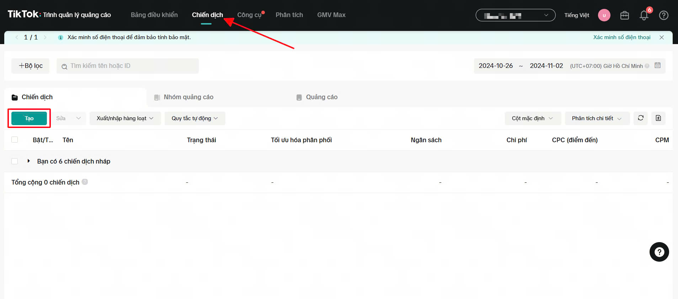Dismiss the phone verification banner
Image resolution: width=678 pixels, height=299 pixels.
point(662,37)
